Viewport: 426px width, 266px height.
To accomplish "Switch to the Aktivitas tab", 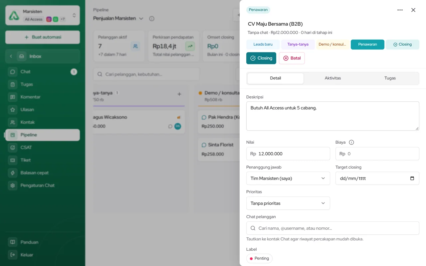I will click(333, 78).
